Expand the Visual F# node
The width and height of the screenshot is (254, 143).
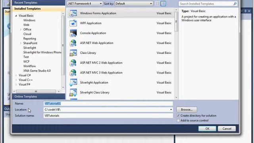(x=16, y=85)
